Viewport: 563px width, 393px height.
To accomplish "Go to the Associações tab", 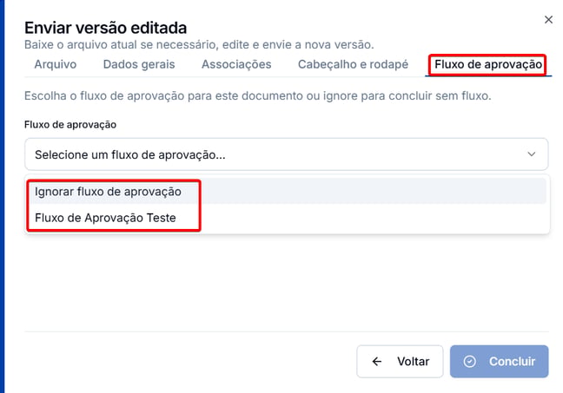I will (236, 64).
